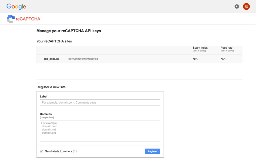Open the dck_capture site entry
The height and width of the screenshot is (167, 256).
[x=51, y=59]
